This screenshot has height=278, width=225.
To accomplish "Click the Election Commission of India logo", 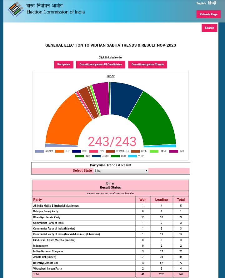I will [16, 9].
